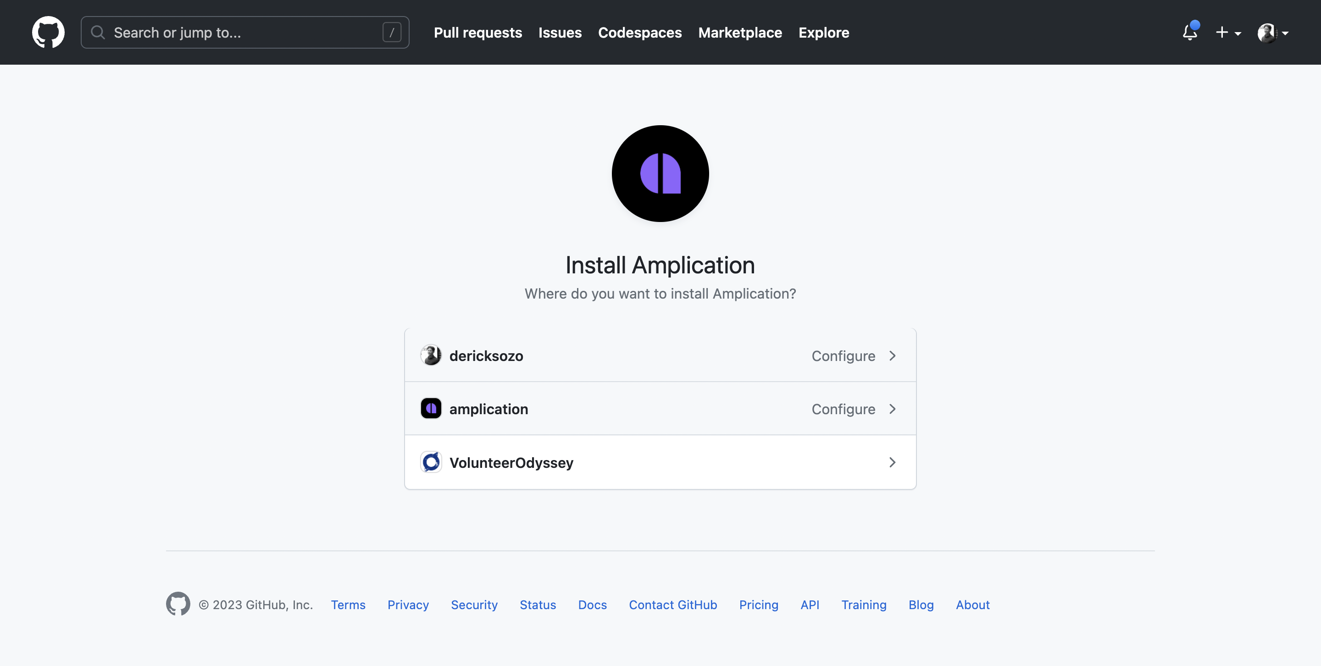Viewport: 1321px width, 666px height.
Task: Click the VolunteerOdyssey organization icon
Action: 431,462
